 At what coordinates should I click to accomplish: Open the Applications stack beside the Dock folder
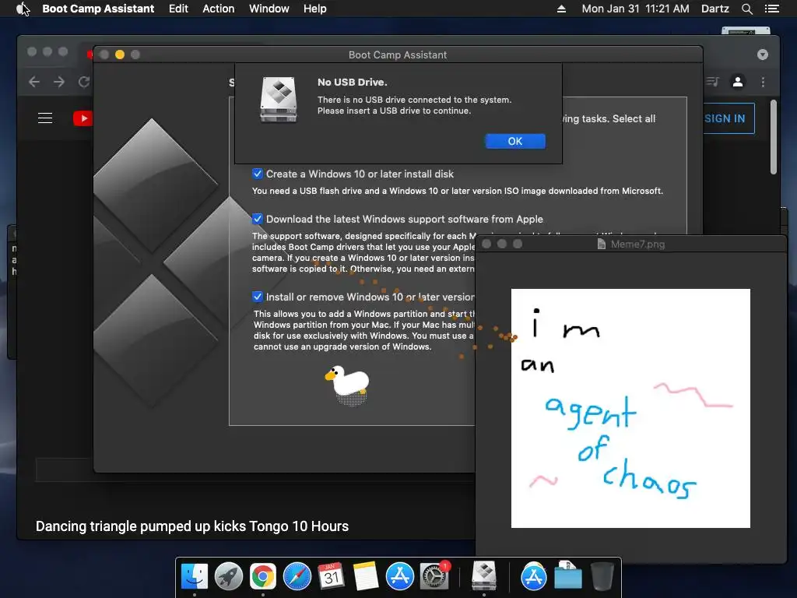(533, 577)
